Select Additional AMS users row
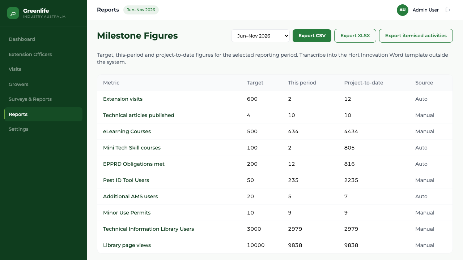Image resolution: width=463 pixels, height=260 pixels. [275, 196]
